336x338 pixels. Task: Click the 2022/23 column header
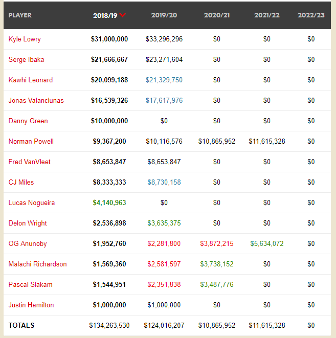(311, 15)
